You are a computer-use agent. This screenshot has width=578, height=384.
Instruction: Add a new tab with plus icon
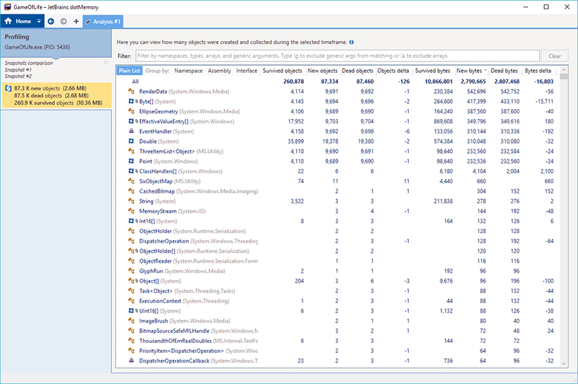point(77,22)
